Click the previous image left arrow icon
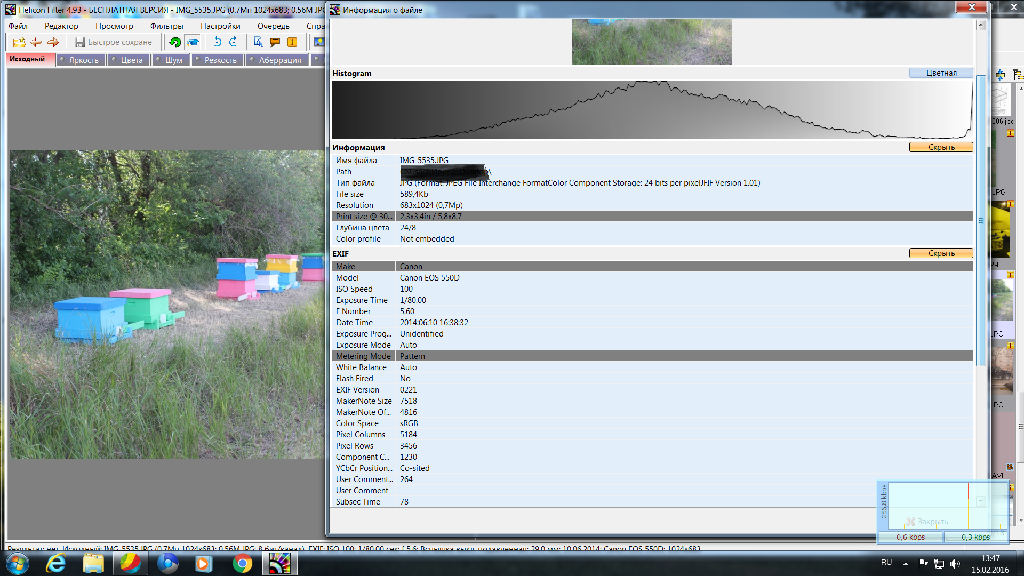1024x576 pixels. coord(36,42)
